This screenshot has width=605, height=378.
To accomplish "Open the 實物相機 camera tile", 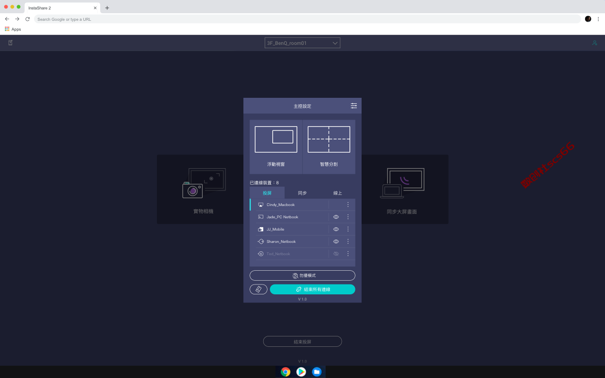I will [200, 189].
